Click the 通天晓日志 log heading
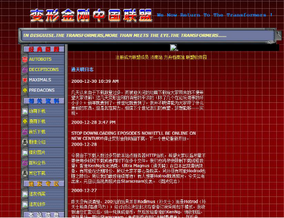The width and height of the screenshot is (284, 218). click(82, 69)
